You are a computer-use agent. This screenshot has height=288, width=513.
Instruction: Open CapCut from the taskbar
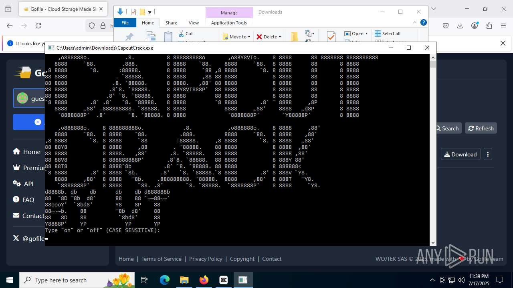[x=223, y=280]
